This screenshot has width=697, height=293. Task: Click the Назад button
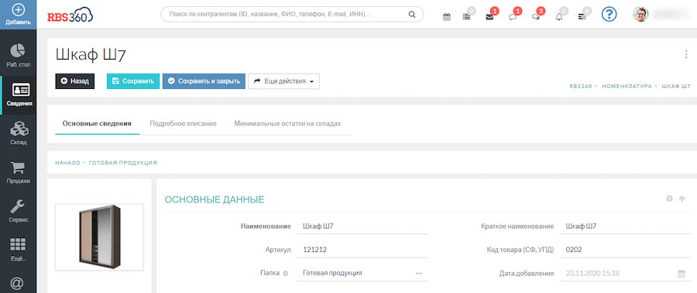tap(74, 81)
